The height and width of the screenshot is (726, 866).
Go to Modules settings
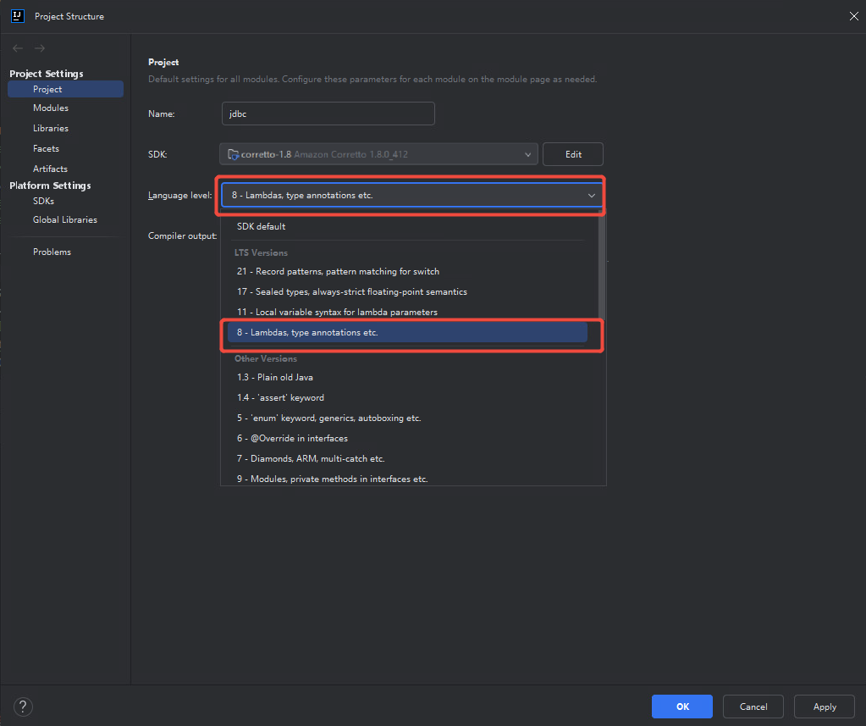(x=51, y=108)
